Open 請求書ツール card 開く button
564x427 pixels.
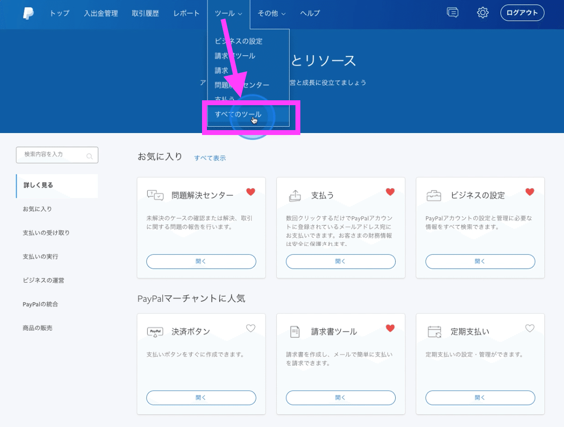(x=340, y=398)
